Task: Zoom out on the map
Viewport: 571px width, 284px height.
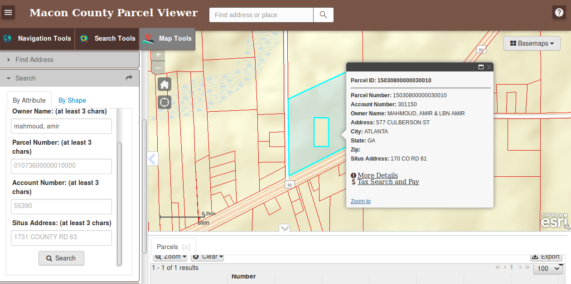Action: click(158, 68)
